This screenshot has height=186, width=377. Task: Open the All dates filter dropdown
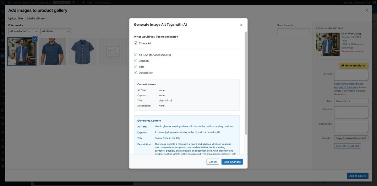click(55, 30)
